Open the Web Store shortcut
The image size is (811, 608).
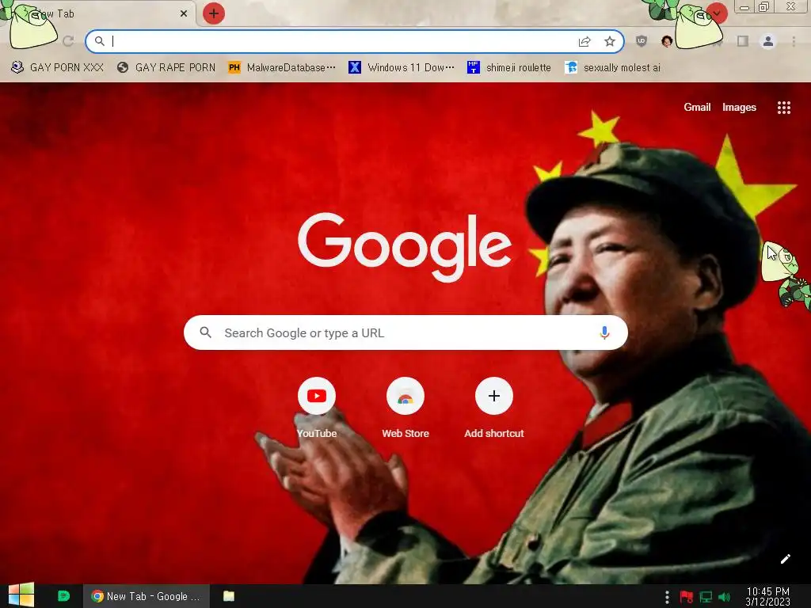[405, 408]
